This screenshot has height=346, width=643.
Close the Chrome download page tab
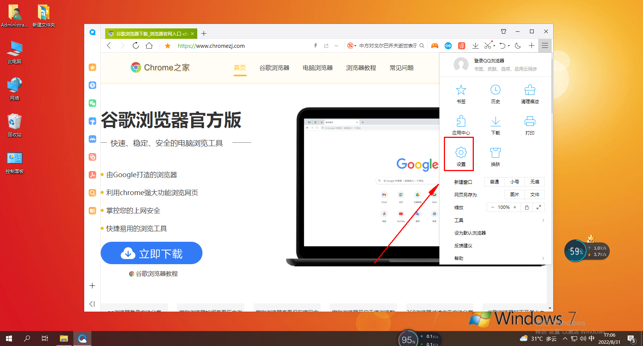[x=192, y=34]
